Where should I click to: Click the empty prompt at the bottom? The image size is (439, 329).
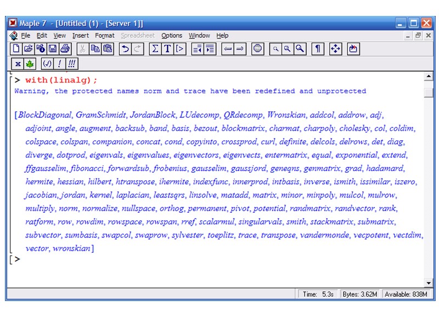tap(18, 259)
